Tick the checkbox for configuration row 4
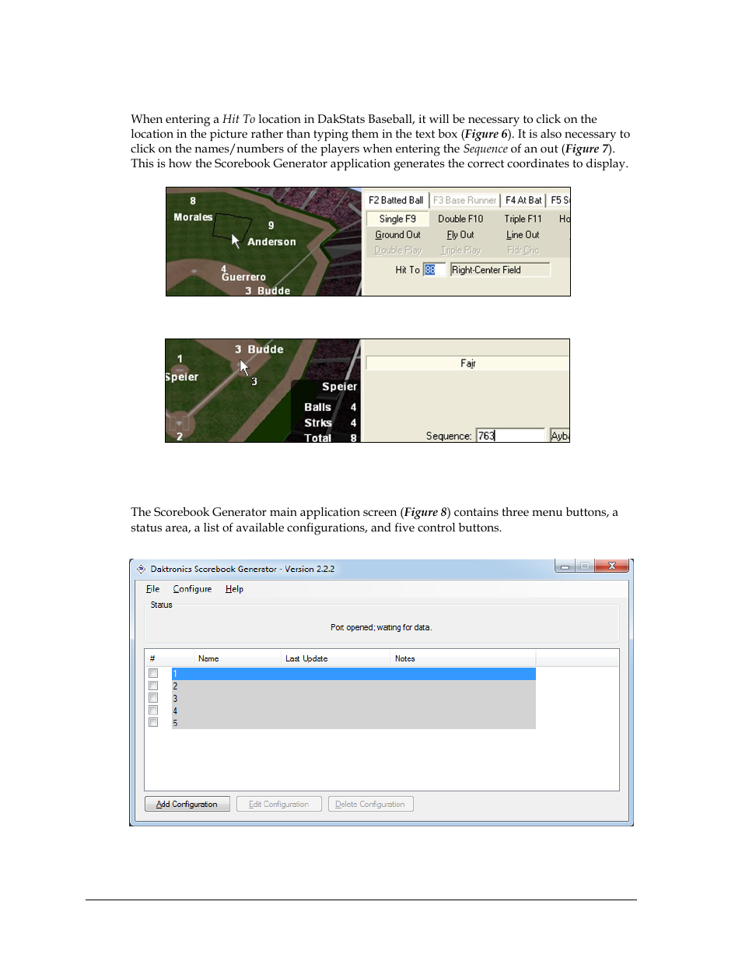The image size is (742, 961). pyautogui.click(x=153, y=710)
